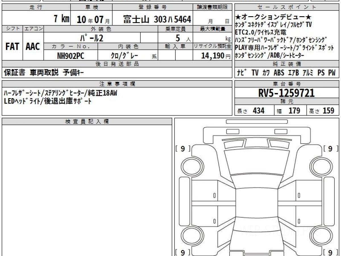Click the 最大積載量 header

point(213,29)
